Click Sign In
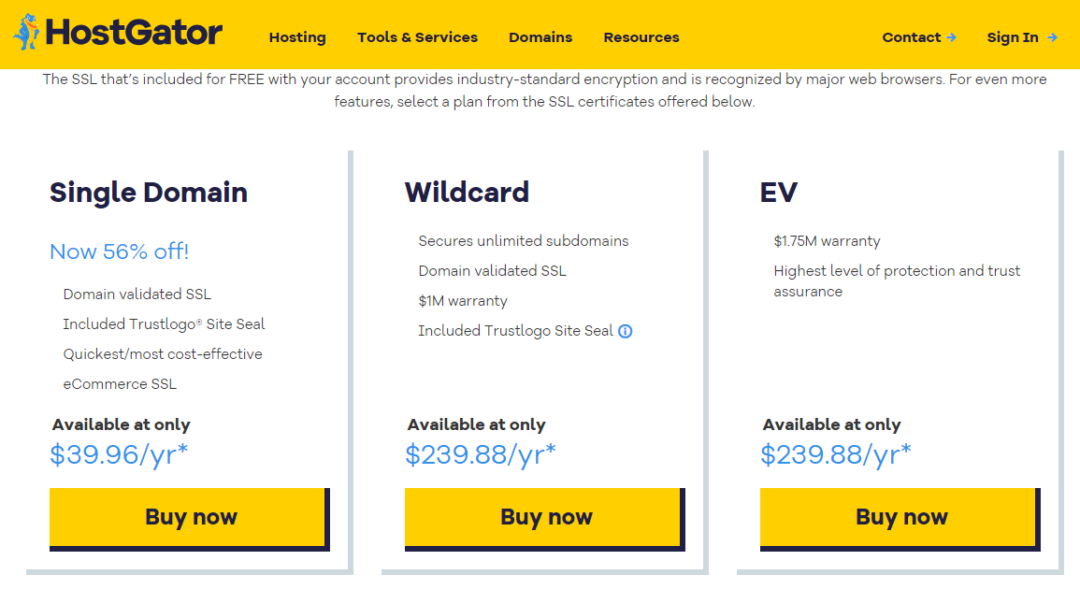 (x=1013, y=37)
